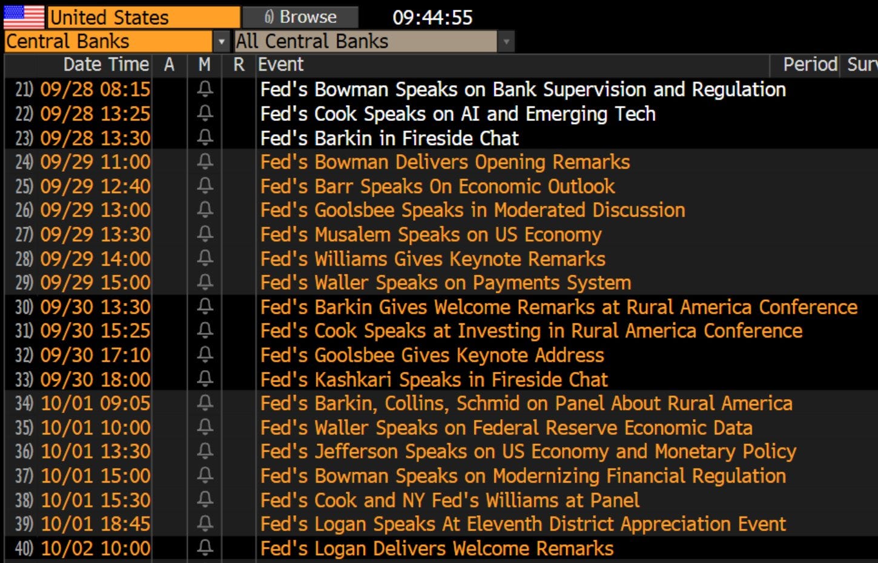
Task: Open Fed's Williams Gives Keynote Remarks event
Action: pos(433,259)
